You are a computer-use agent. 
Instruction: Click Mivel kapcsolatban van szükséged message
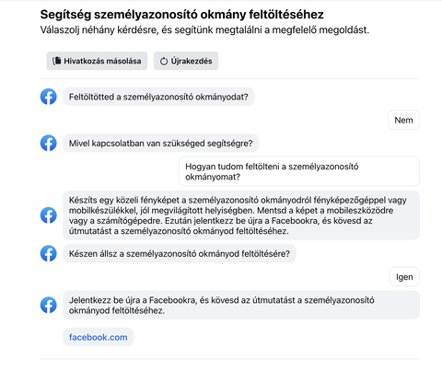pos(161,143)
